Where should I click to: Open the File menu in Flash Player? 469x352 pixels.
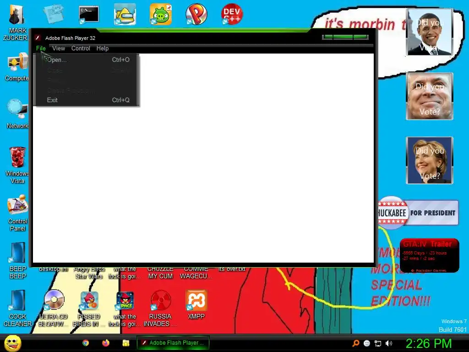[x=41, y=48]
